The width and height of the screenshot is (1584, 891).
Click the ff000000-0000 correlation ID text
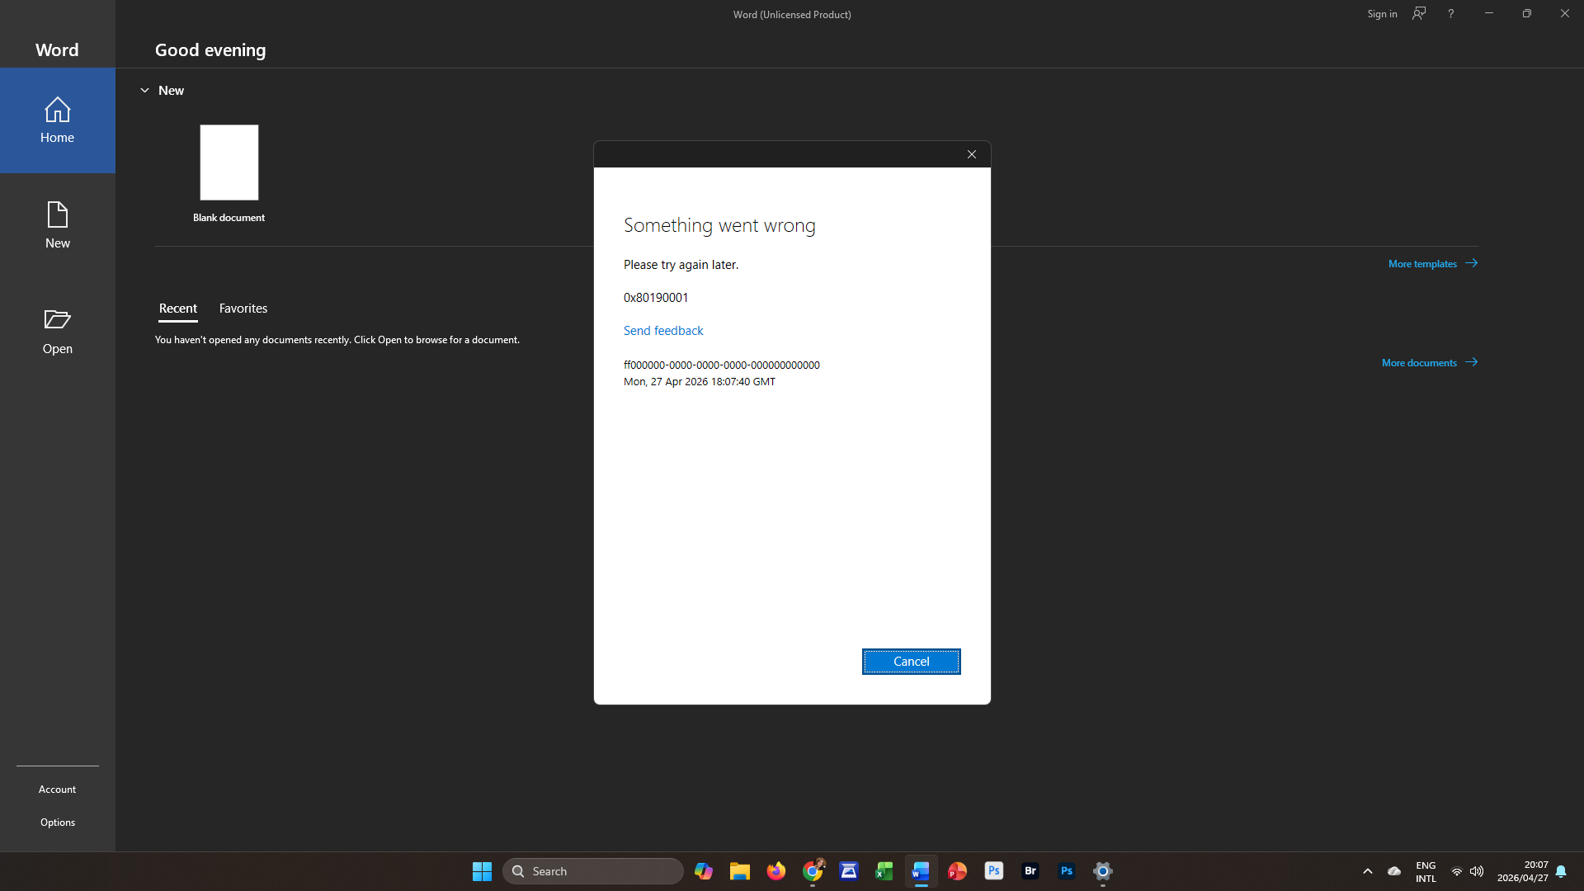tap(722, 365)
